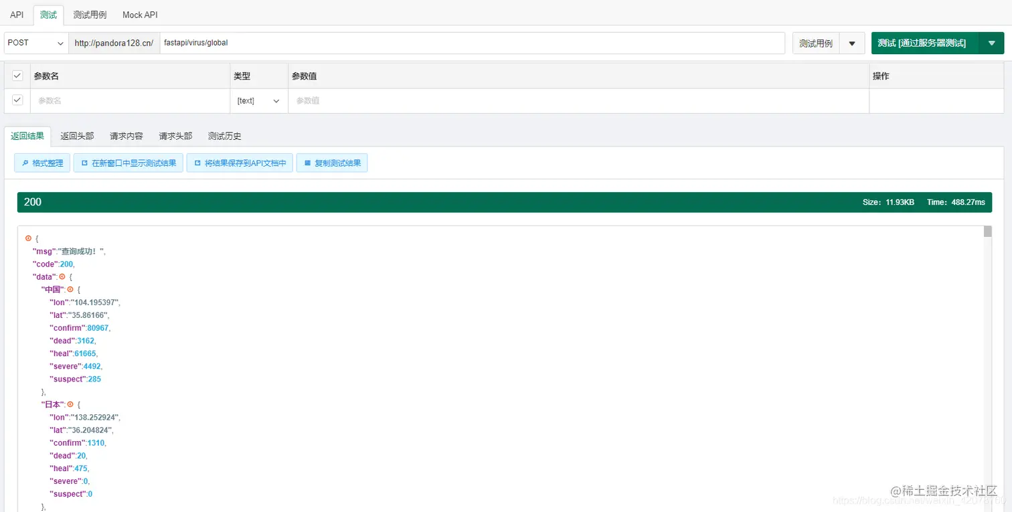Click the 参数值 input field

tap(578, 101)
